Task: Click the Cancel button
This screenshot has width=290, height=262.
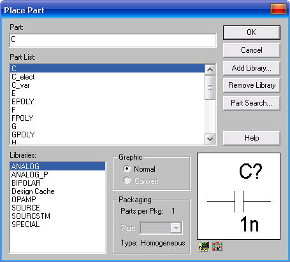Action: tap(252, 50)
